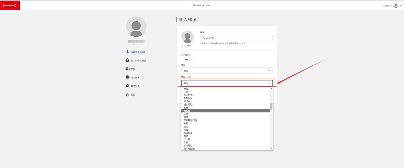
Task: Collapse the 國家/地區 dropdown showing 香港
Action: [x=227, y=83]
